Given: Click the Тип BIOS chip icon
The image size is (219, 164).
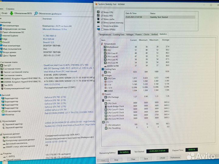Looking at the screenshot, I should [x=2, y=85].
